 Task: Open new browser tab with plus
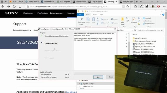pos(137,2)
